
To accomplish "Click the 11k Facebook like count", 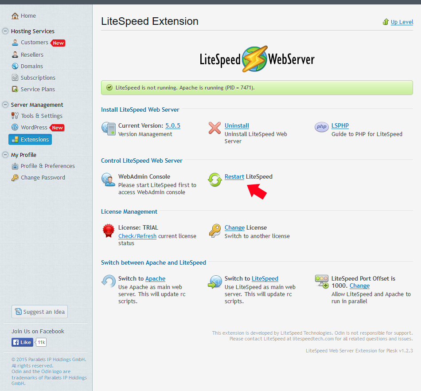I will click(41, 342).
